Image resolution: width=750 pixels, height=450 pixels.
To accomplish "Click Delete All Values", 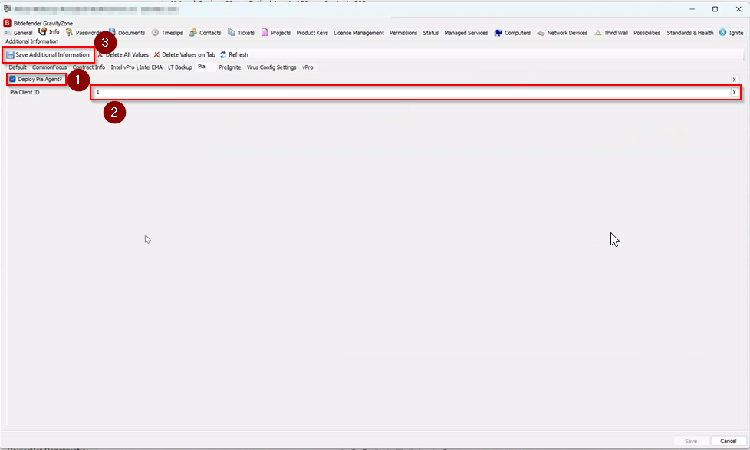I will (123, 55).
